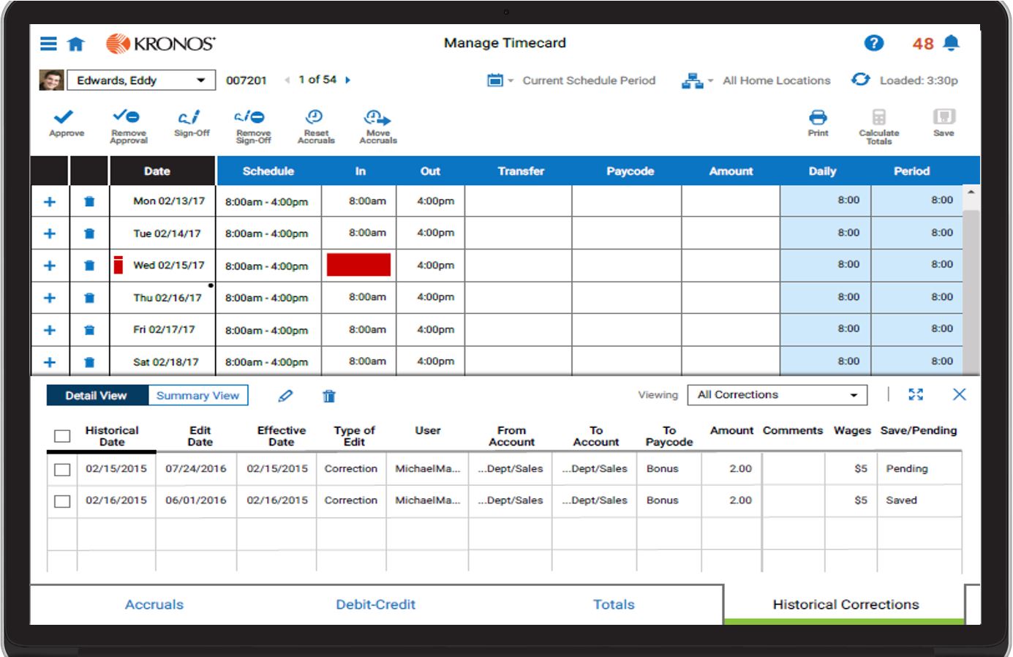This screenshot has height=657, width=1013.
Task: Switch to the Debit-Credit tab
Action: [377, 605]
